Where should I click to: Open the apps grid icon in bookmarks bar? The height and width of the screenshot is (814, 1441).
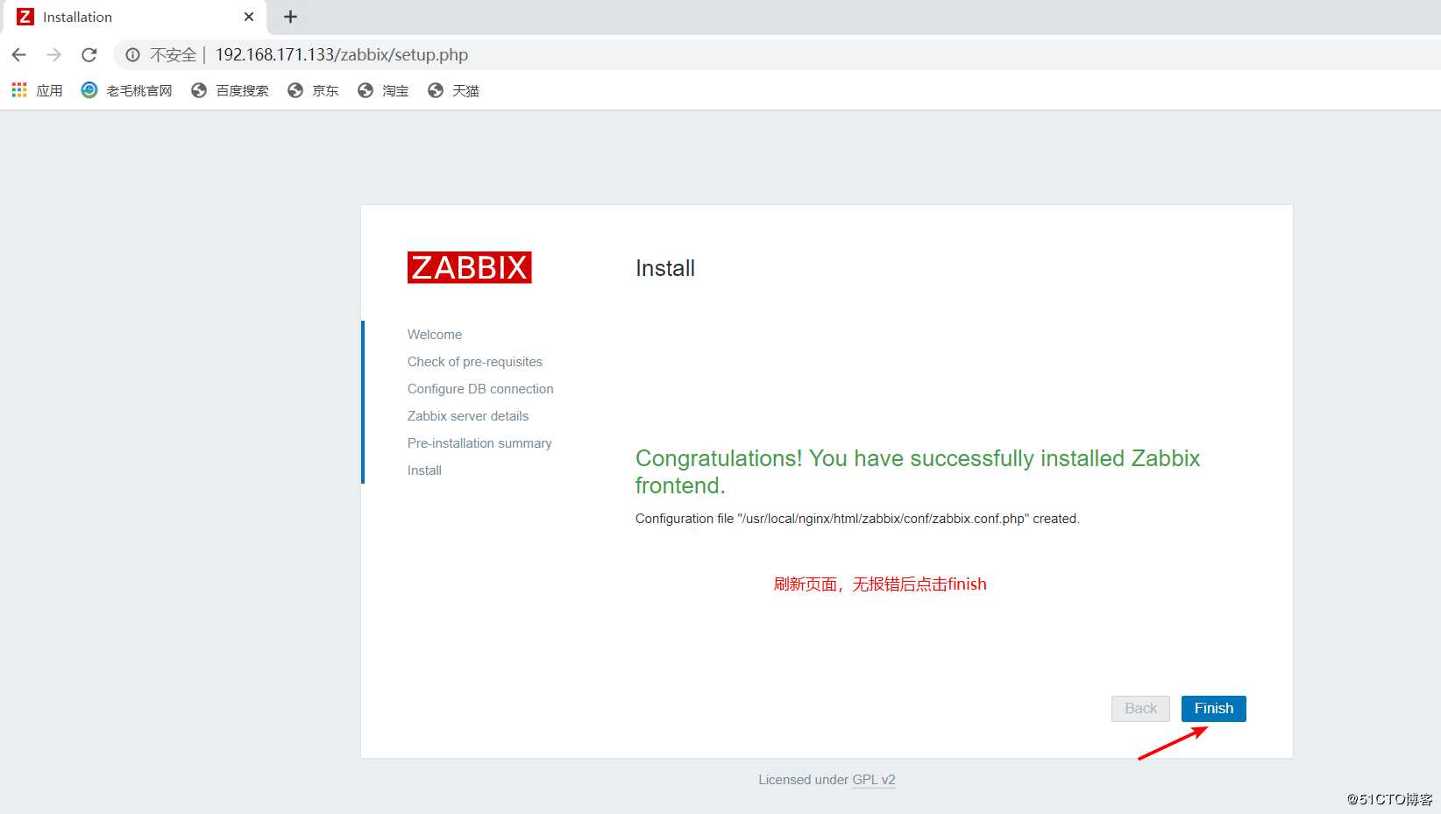point(19,89)
